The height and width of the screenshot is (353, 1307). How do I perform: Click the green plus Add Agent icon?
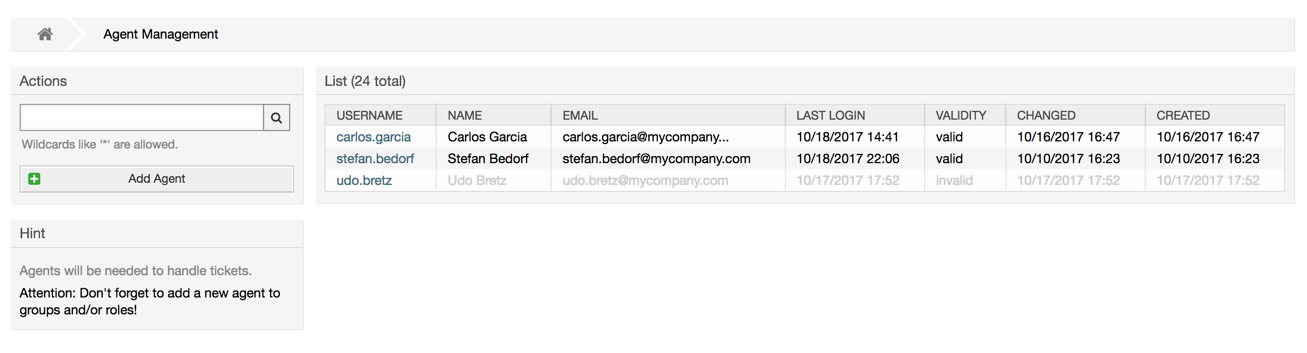pos(34,179)
